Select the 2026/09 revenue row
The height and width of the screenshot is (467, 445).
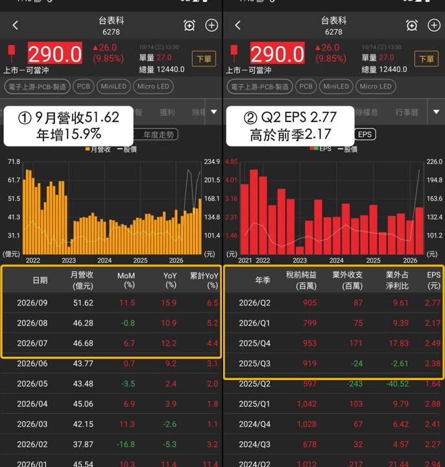111,303
